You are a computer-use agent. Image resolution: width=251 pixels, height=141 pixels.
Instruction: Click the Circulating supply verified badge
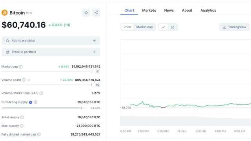click(x=31, y=102)
